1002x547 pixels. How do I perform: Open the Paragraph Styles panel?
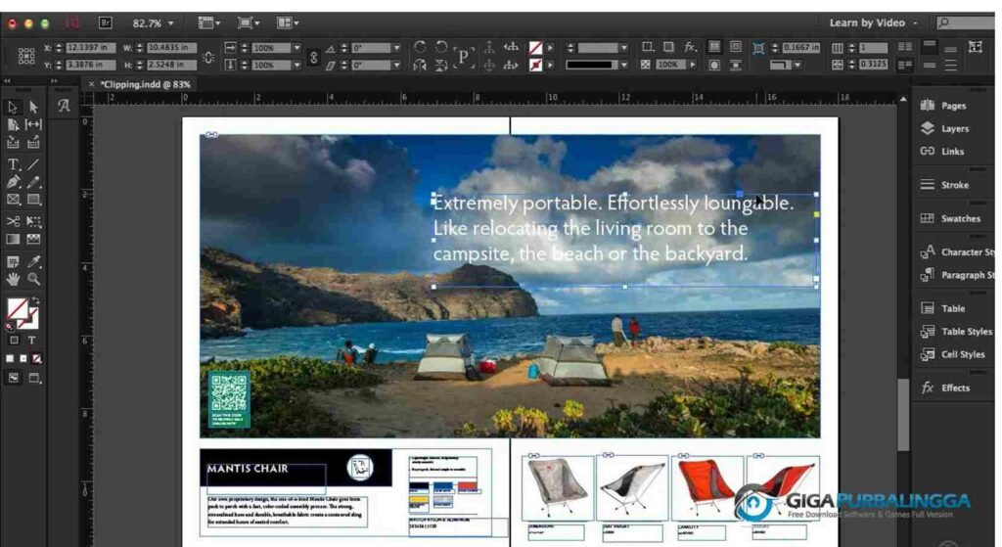click(955, 275)
